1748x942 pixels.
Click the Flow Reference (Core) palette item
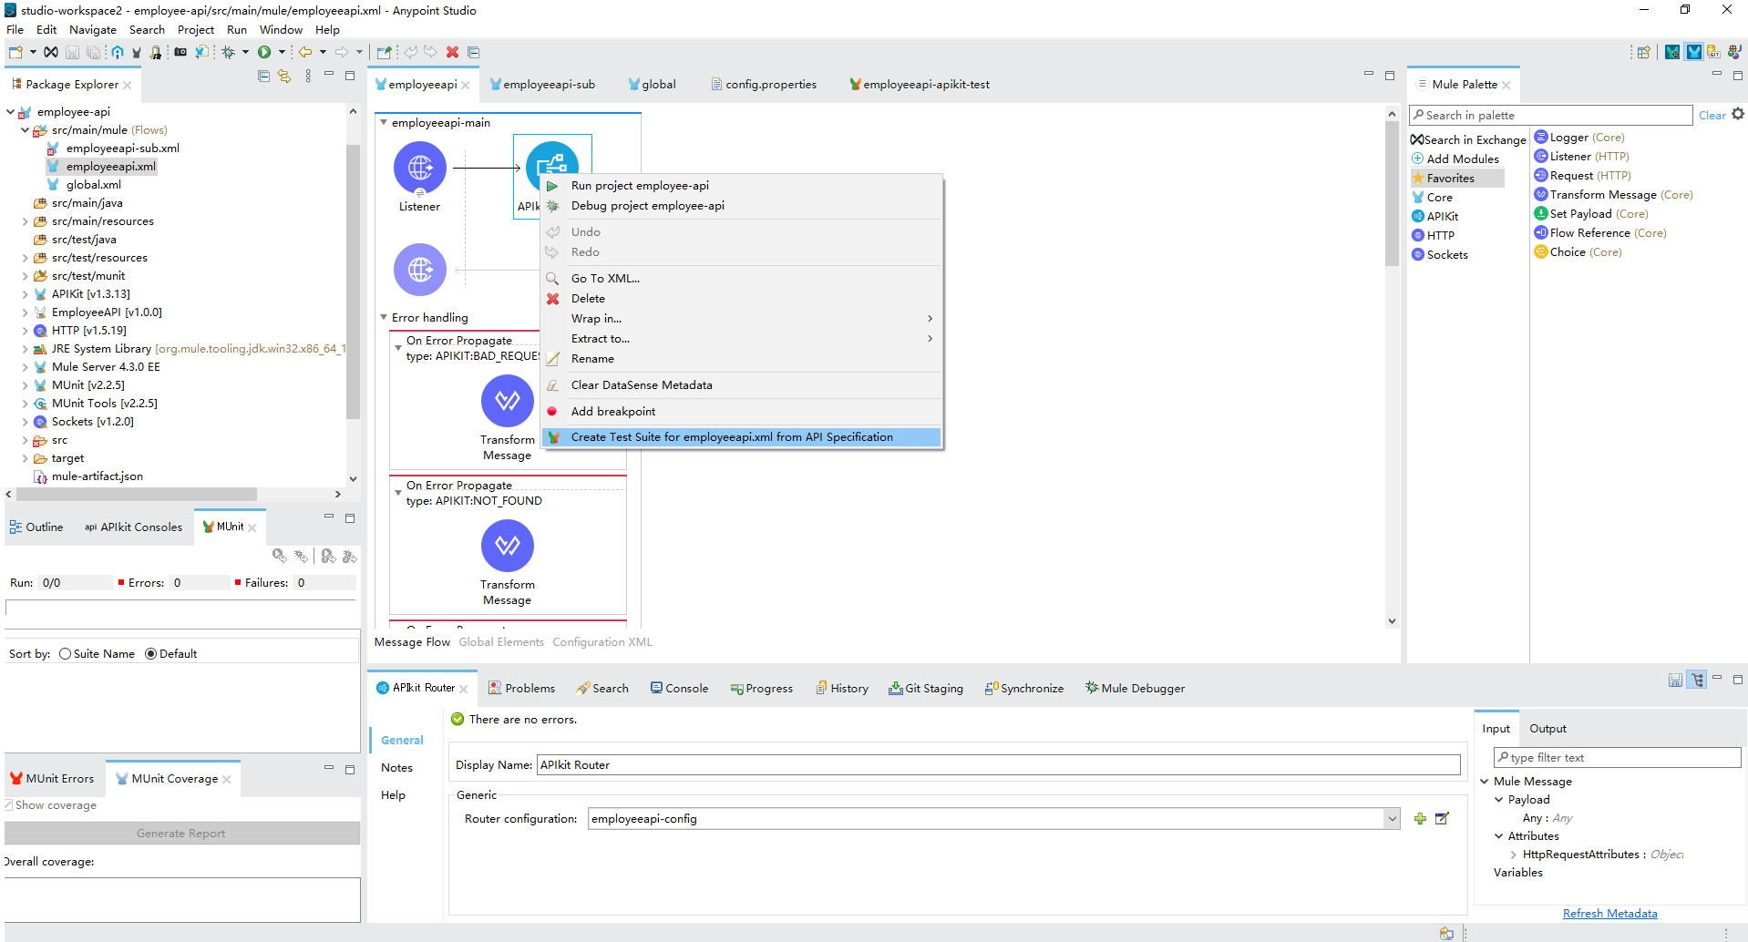pos(1600,233)
